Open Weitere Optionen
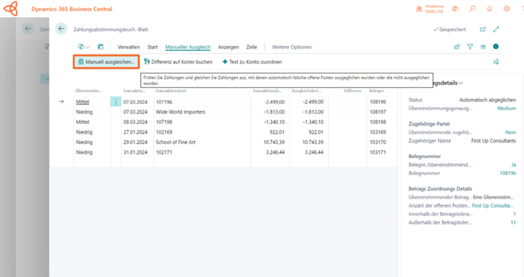Image resolution: width=524 pixels, height=277 pixels. click(x=292, y=47)
